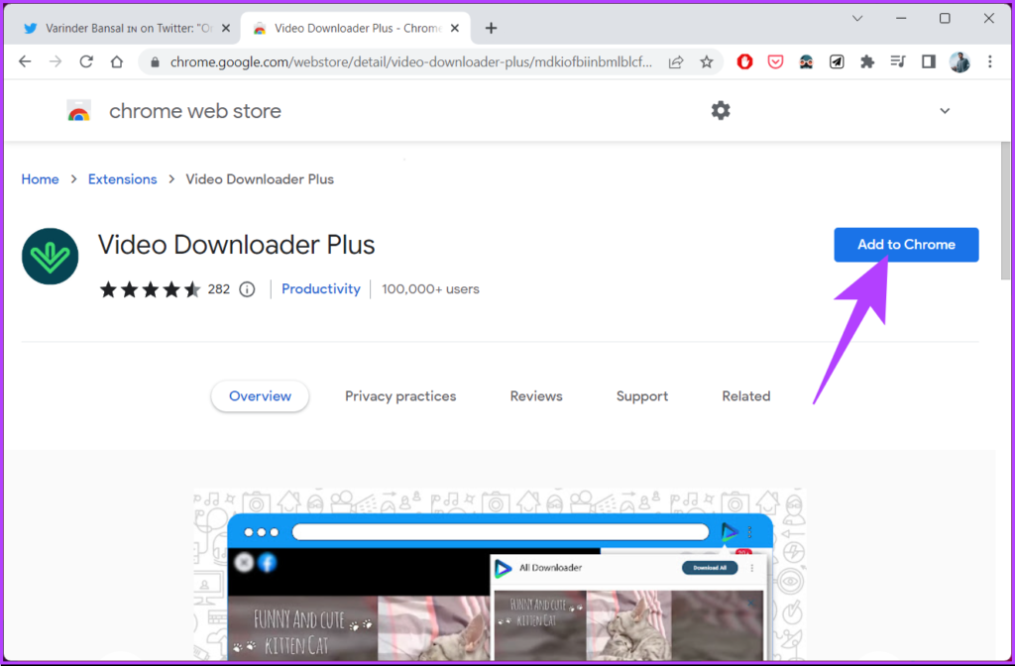Select the Video Downloader Plus browser tab
Viewport: 1015px width, 666px height.
point(356,29)
